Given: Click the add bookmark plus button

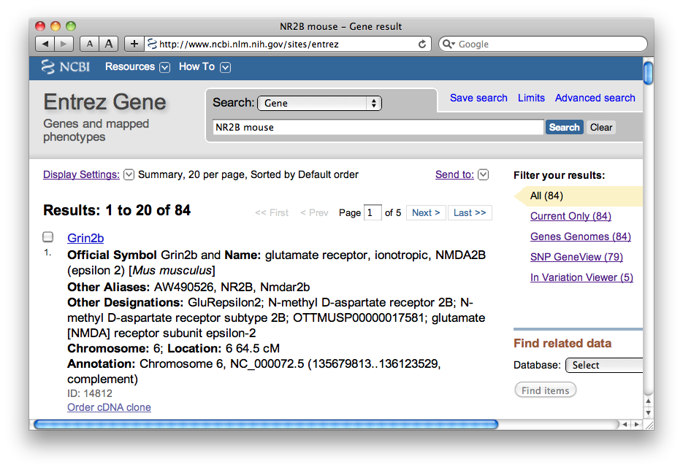Looking at the screenshot, I should tap(134, 44).
